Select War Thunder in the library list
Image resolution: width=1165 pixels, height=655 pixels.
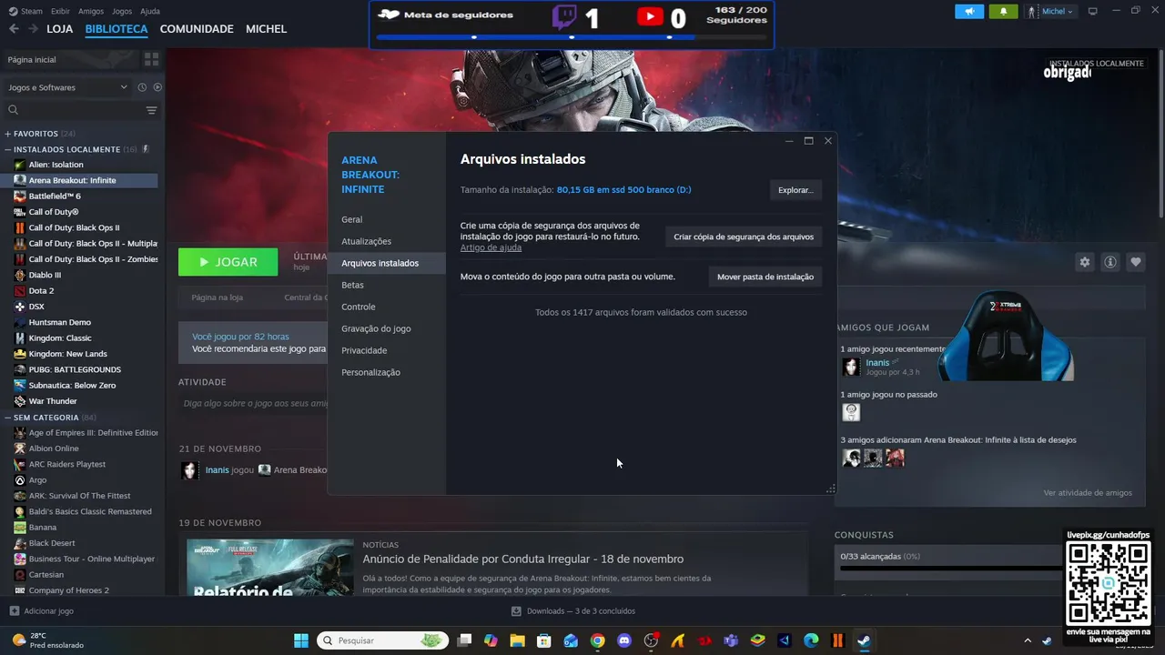tap(52, 401)
